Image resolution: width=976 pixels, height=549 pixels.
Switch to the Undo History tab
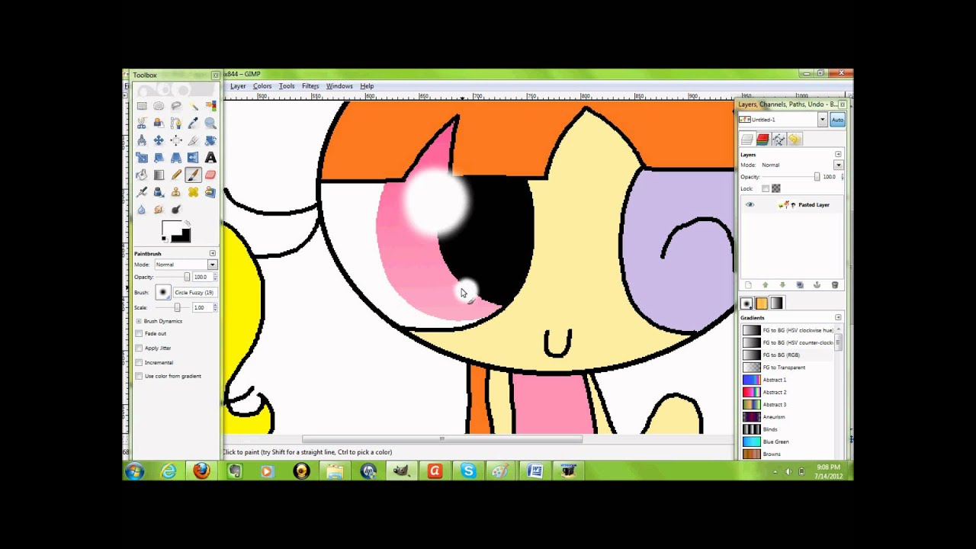[795, 140]
